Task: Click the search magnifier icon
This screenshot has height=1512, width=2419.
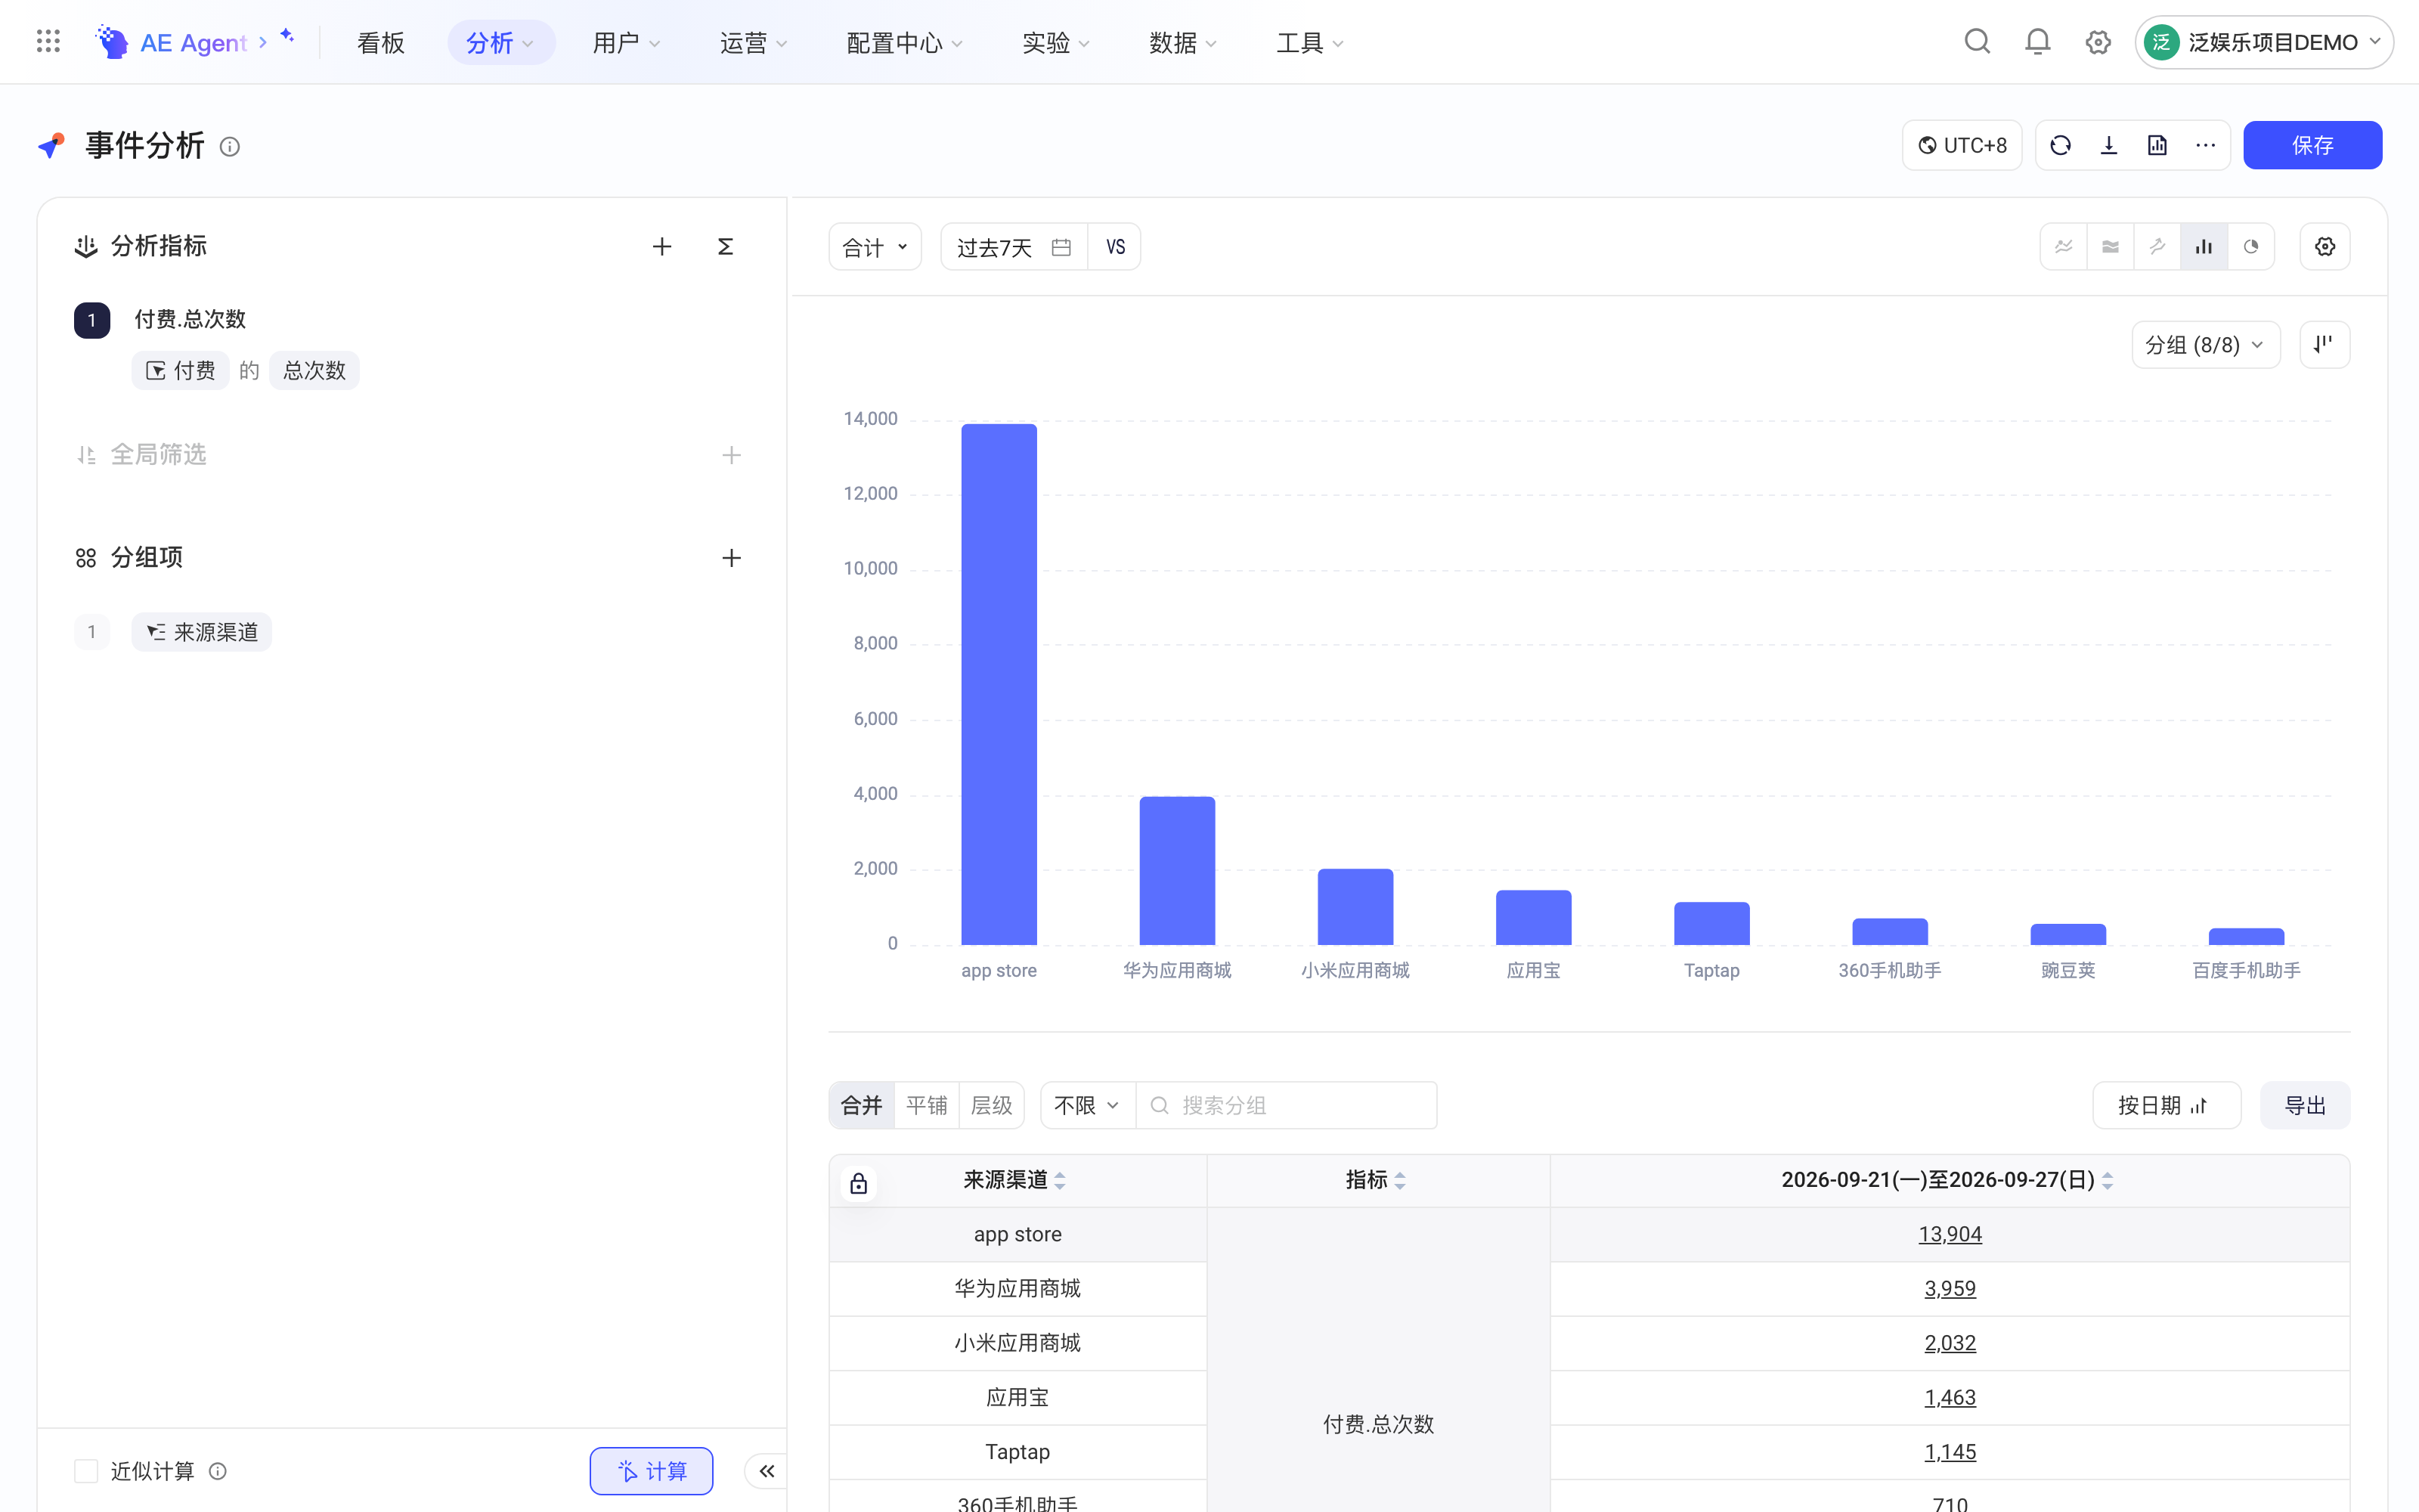Action: point(1978,42)
